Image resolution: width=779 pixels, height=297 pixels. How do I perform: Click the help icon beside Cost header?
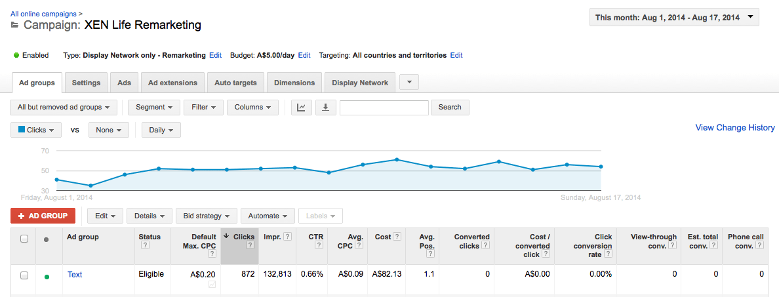point(397,237)
